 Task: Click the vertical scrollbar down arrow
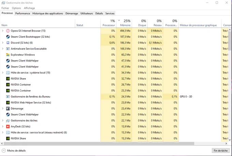[x=230, y=140]
